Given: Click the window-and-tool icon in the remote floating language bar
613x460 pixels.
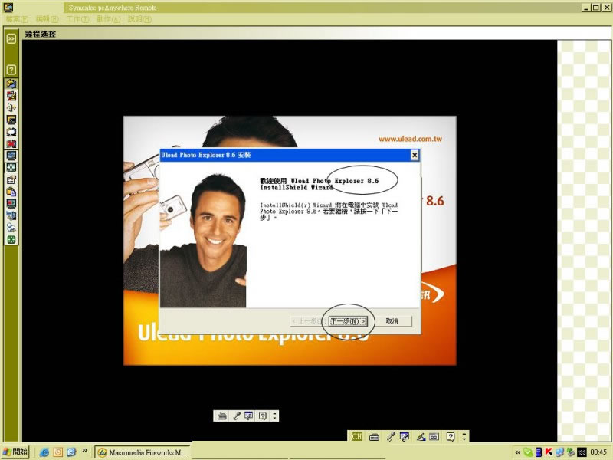Looking at the screenshot, I should (x=248, y=416).
